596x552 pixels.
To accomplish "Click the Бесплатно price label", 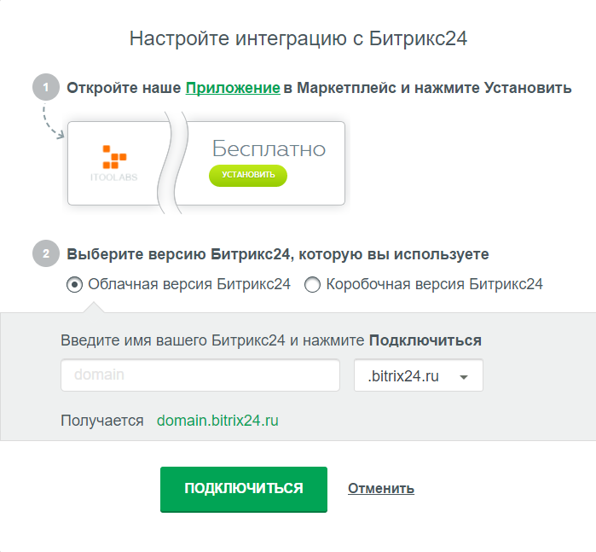I will (x=269, y=148).
